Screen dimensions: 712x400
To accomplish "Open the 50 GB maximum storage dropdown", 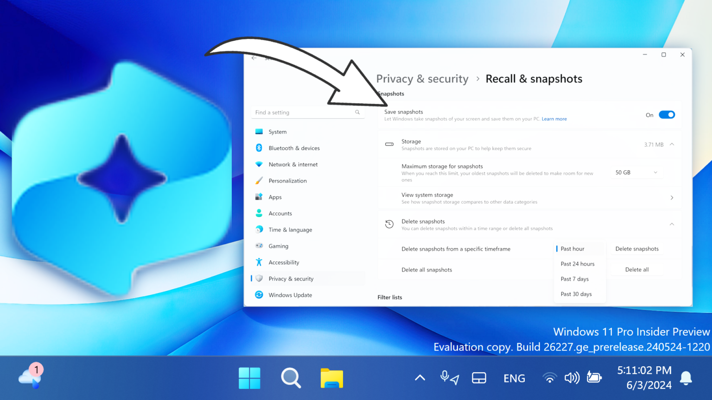I will [636, 172].
